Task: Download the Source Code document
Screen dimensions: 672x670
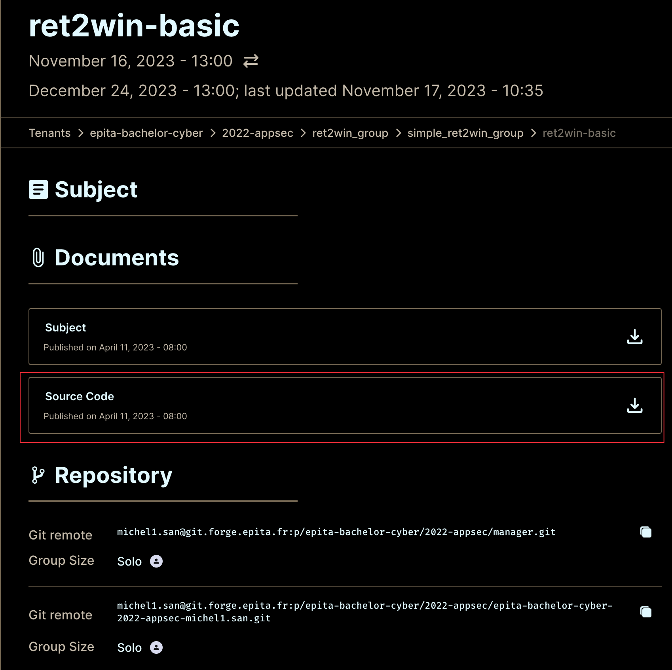Action: coord(634,405)
